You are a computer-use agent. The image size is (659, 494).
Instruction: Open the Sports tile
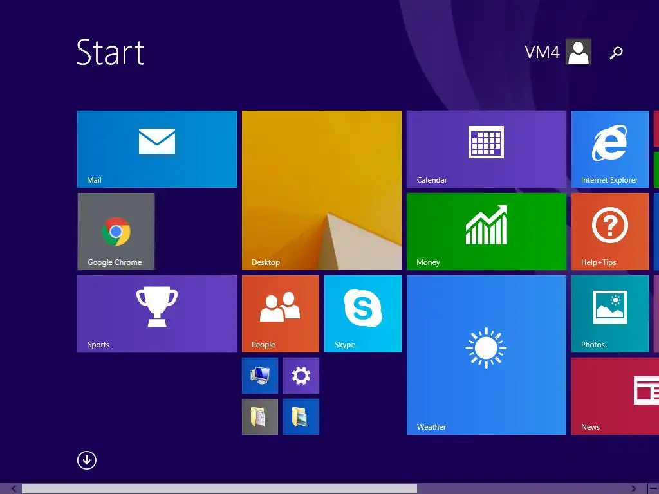click(x=157, y=314)
